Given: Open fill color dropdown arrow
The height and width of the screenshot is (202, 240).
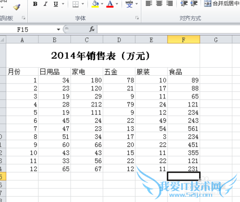Looking at the screenshot, I should tap(102, 3).
